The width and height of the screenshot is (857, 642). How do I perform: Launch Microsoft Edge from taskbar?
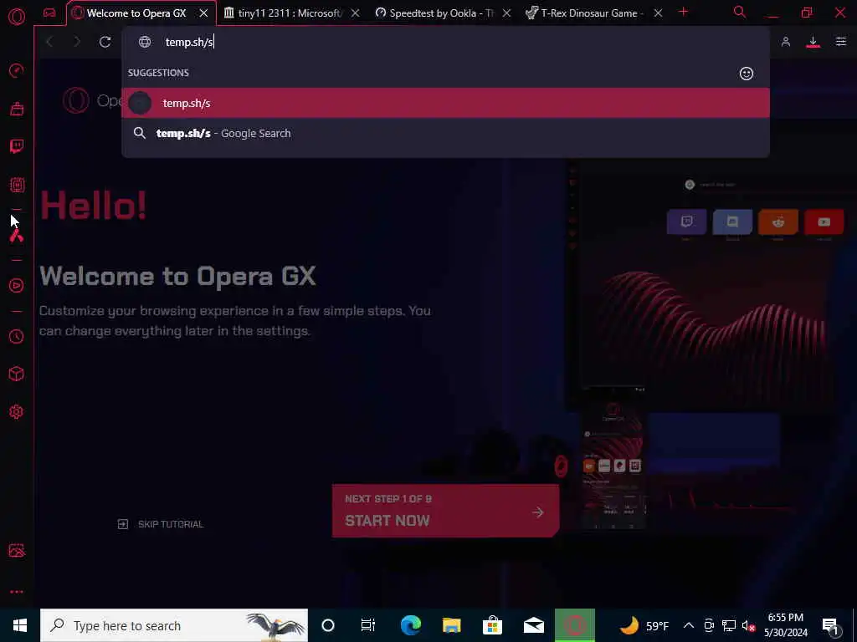pyautogui.click(x=410, y=625)
